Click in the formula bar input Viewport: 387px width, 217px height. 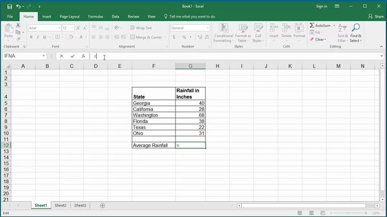coord(235,56)
